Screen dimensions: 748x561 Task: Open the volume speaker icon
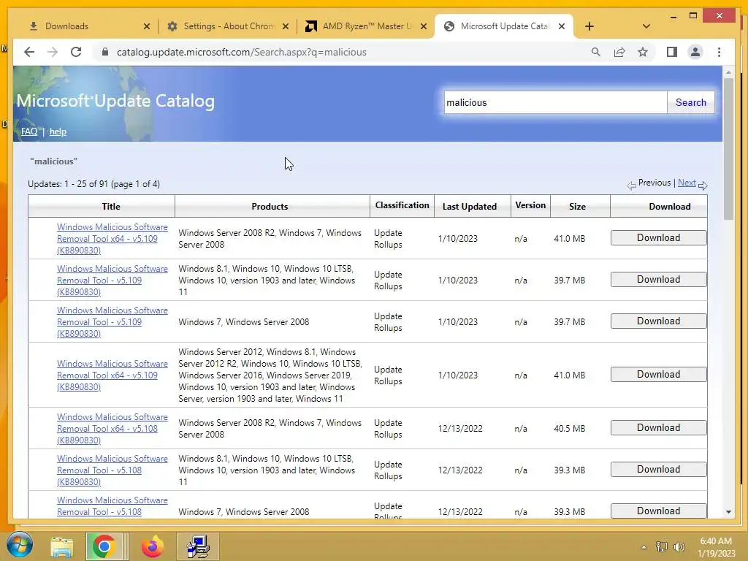point(679,546)
